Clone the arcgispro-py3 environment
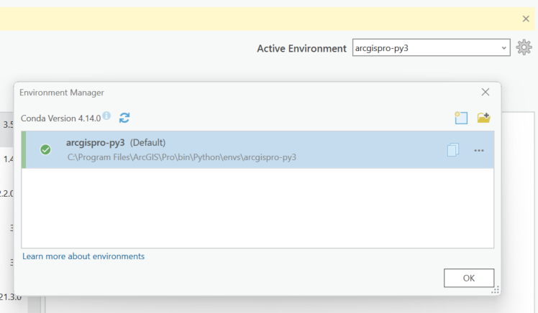538x313 pixels. pos(452,150)
